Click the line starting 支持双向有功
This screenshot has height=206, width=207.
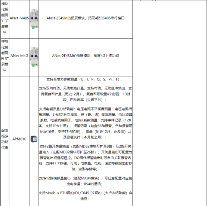[x=86, y=88]
